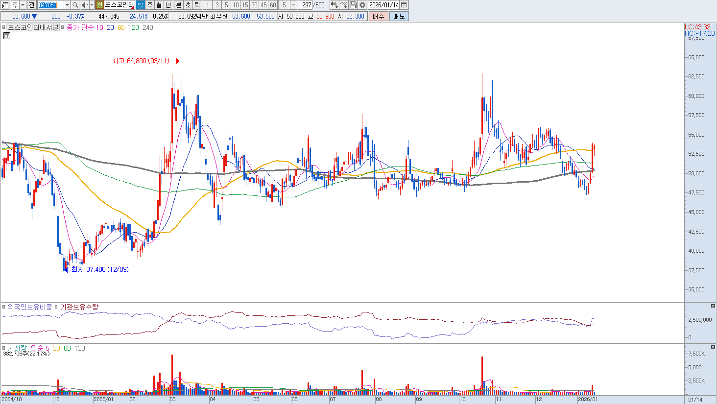
Task: Click the data table grid icon below stock name
Action: click(x=6, y=36)
